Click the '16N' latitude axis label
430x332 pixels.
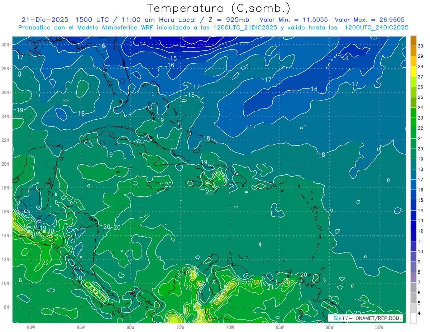pyautogui.click(x=6, y=212)
